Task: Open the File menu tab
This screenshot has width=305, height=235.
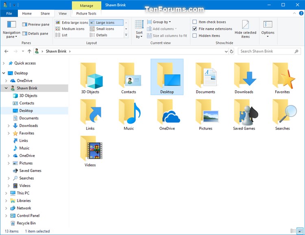Action: tap(9, 13)
